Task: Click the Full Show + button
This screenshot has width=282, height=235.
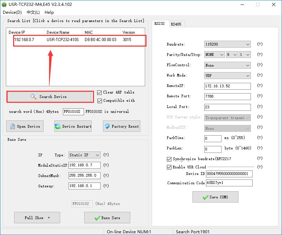Action: click(x=37, y=218)
